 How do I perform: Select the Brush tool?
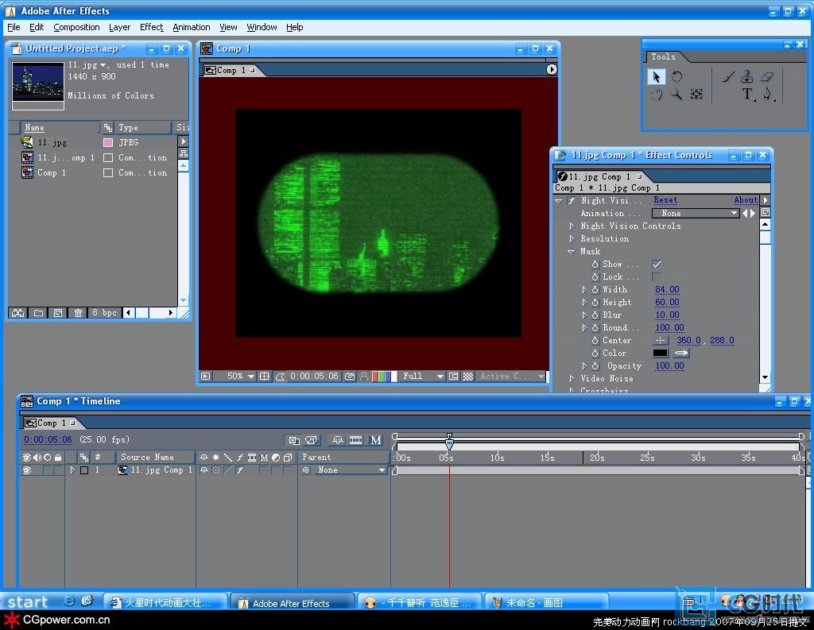point(728,77)
